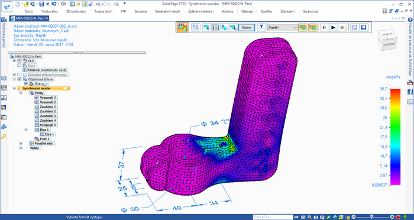Uncheck the Objemová tělesa checkbox
Screen dimensions: 414x220
click(x=20, y=79)
